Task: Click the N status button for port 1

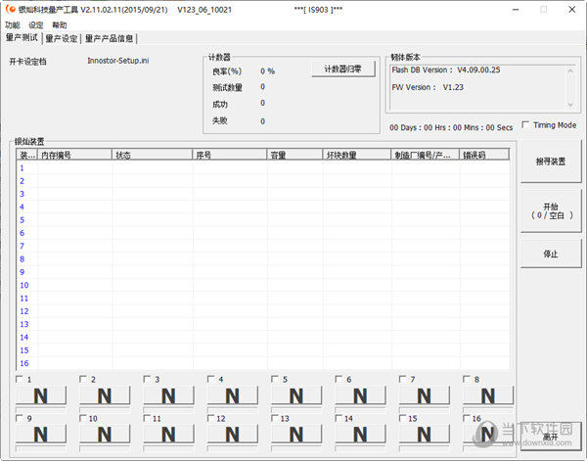Action: pos(41,395)
